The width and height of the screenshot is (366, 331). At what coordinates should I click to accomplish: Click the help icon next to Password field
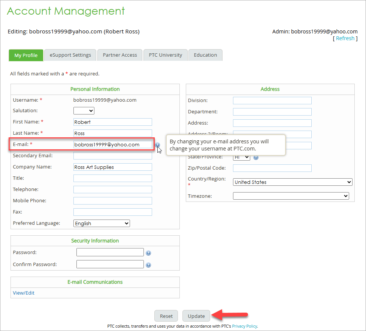pos(148,253)
